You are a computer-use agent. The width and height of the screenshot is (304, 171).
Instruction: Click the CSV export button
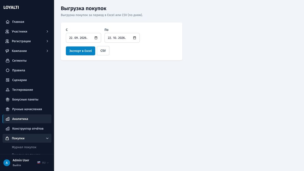(x=103, y=51)
